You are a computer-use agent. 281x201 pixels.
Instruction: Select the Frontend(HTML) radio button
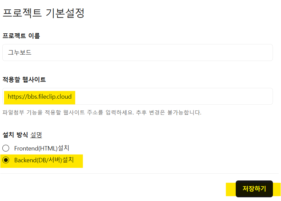point(6,148)
